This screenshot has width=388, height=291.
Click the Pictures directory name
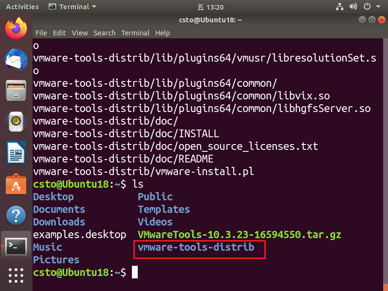point(56,260)
